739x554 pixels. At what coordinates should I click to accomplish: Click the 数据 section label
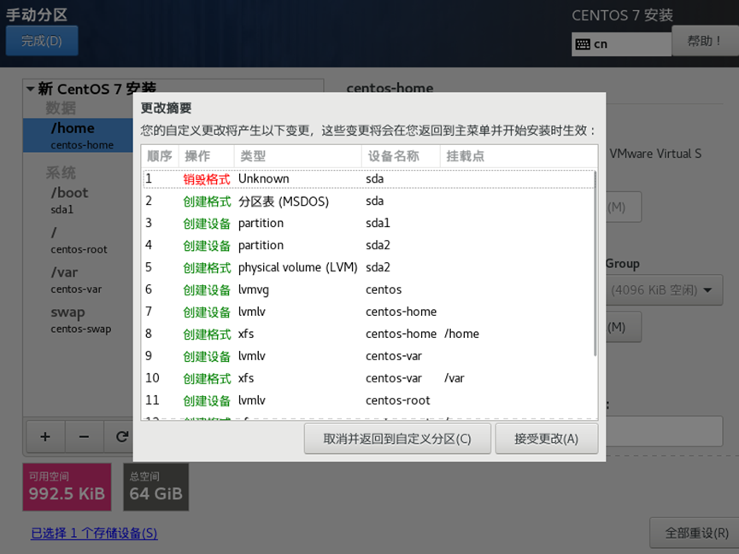click(61, 108)
